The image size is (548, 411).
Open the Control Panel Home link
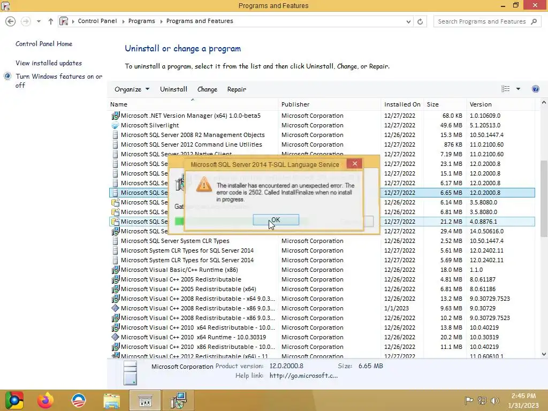point(44,44)
